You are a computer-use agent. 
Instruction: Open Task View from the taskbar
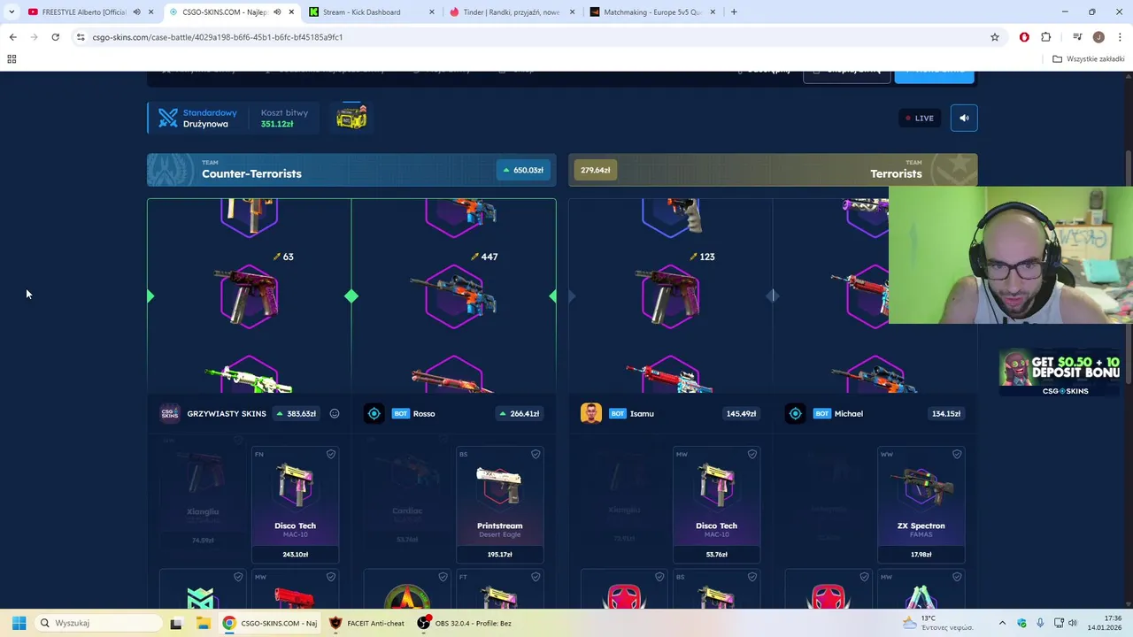(176, 623)
